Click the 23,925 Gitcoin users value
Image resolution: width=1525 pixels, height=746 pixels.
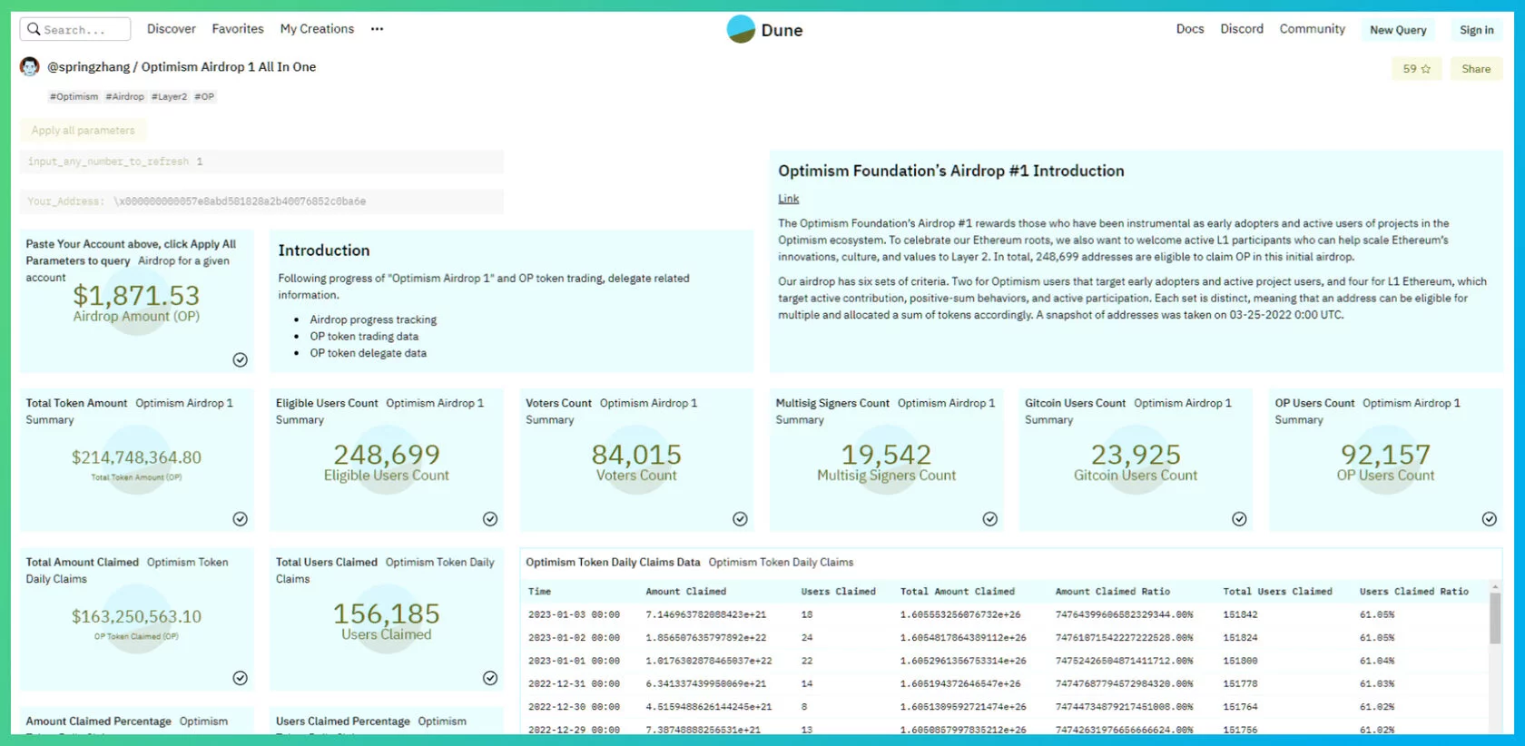point(1136,454)
